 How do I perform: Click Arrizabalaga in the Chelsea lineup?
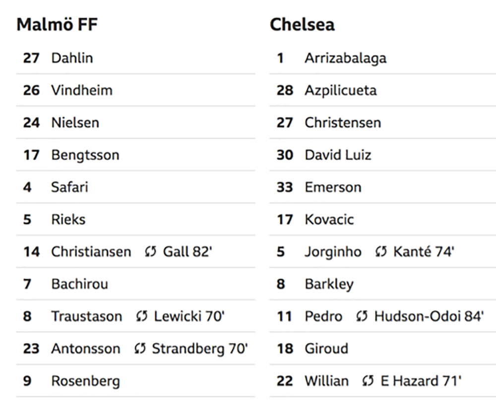(x=345, y=58)
